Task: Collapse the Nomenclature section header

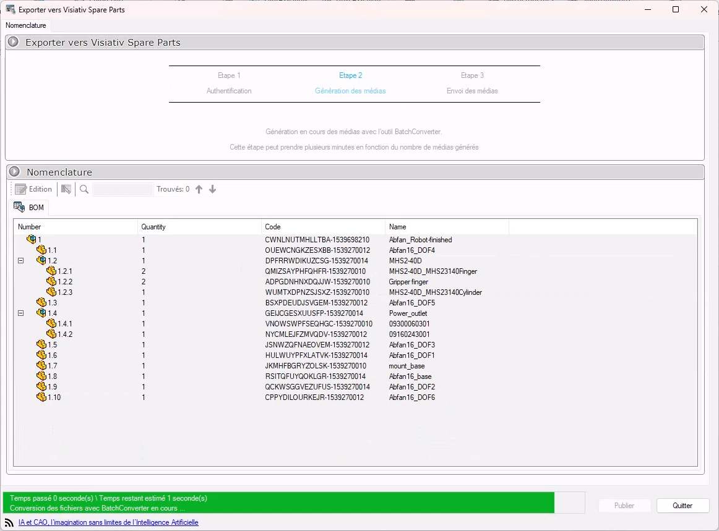Action: click(x=14, y=172)
